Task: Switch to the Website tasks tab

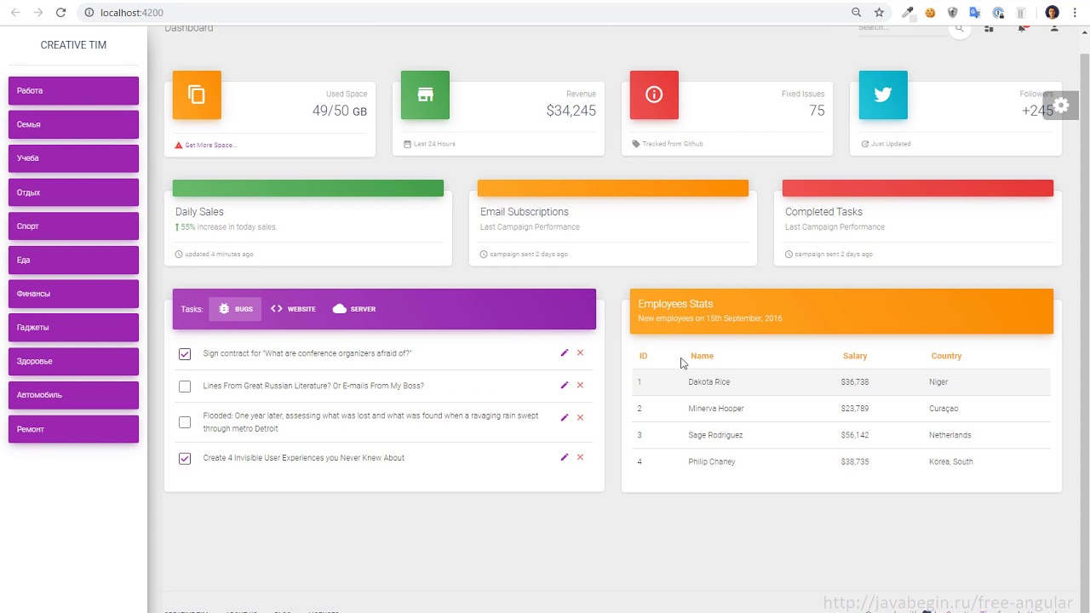Action: 293,309
